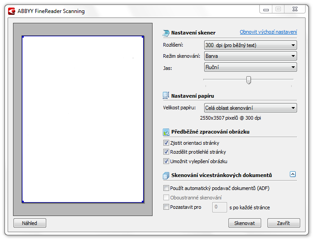Click the image icon beside Předběžné zpracování obrázku
This screenshot has width=315, height=242.
tap(166, 132)
